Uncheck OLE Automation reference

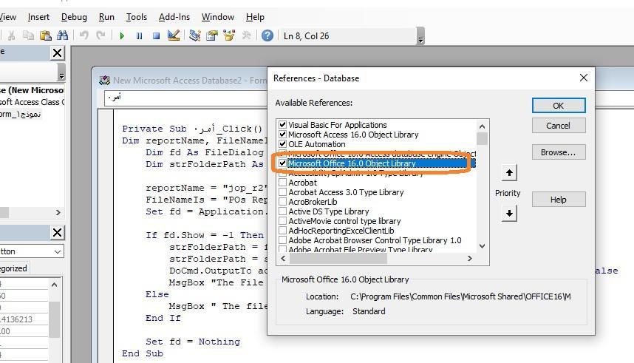(x=282, y=144)
